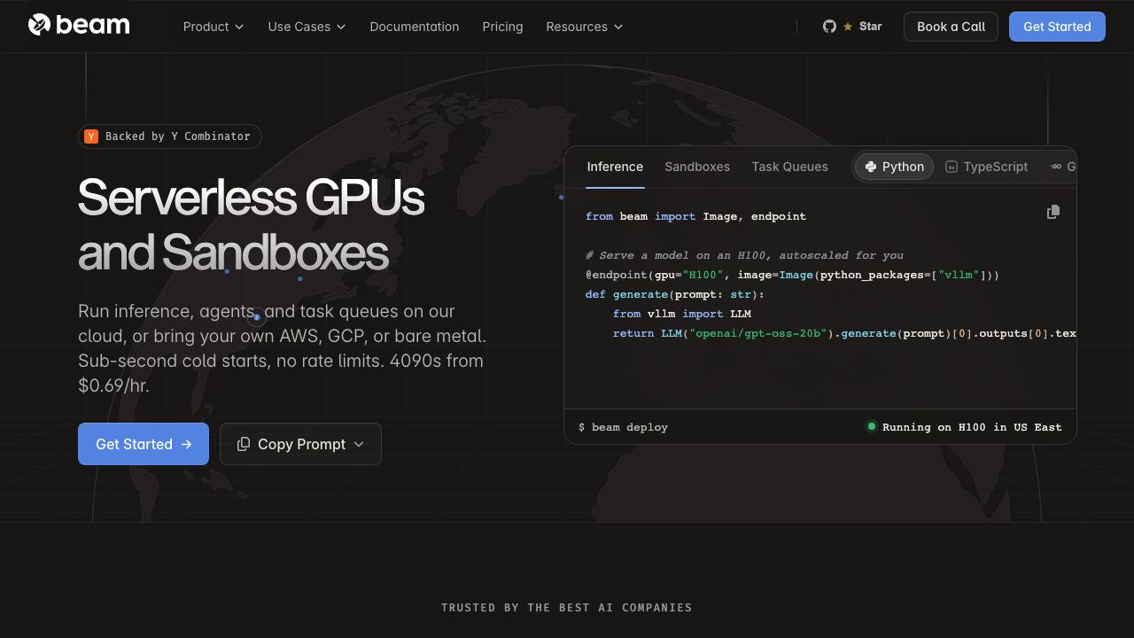Image resolution: width=1134 pixels, height=638 pixels.
Task: Click the "TRUSTED BY THE BEST AI COMPANIES" text
Action: coord(567,608)
